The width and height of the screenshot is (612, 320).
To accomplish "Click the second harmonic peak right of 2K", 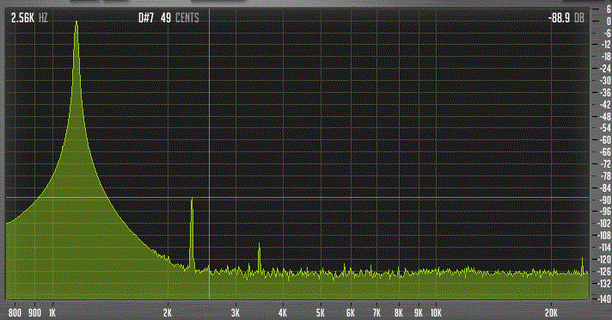I will (x=192, y=200).
